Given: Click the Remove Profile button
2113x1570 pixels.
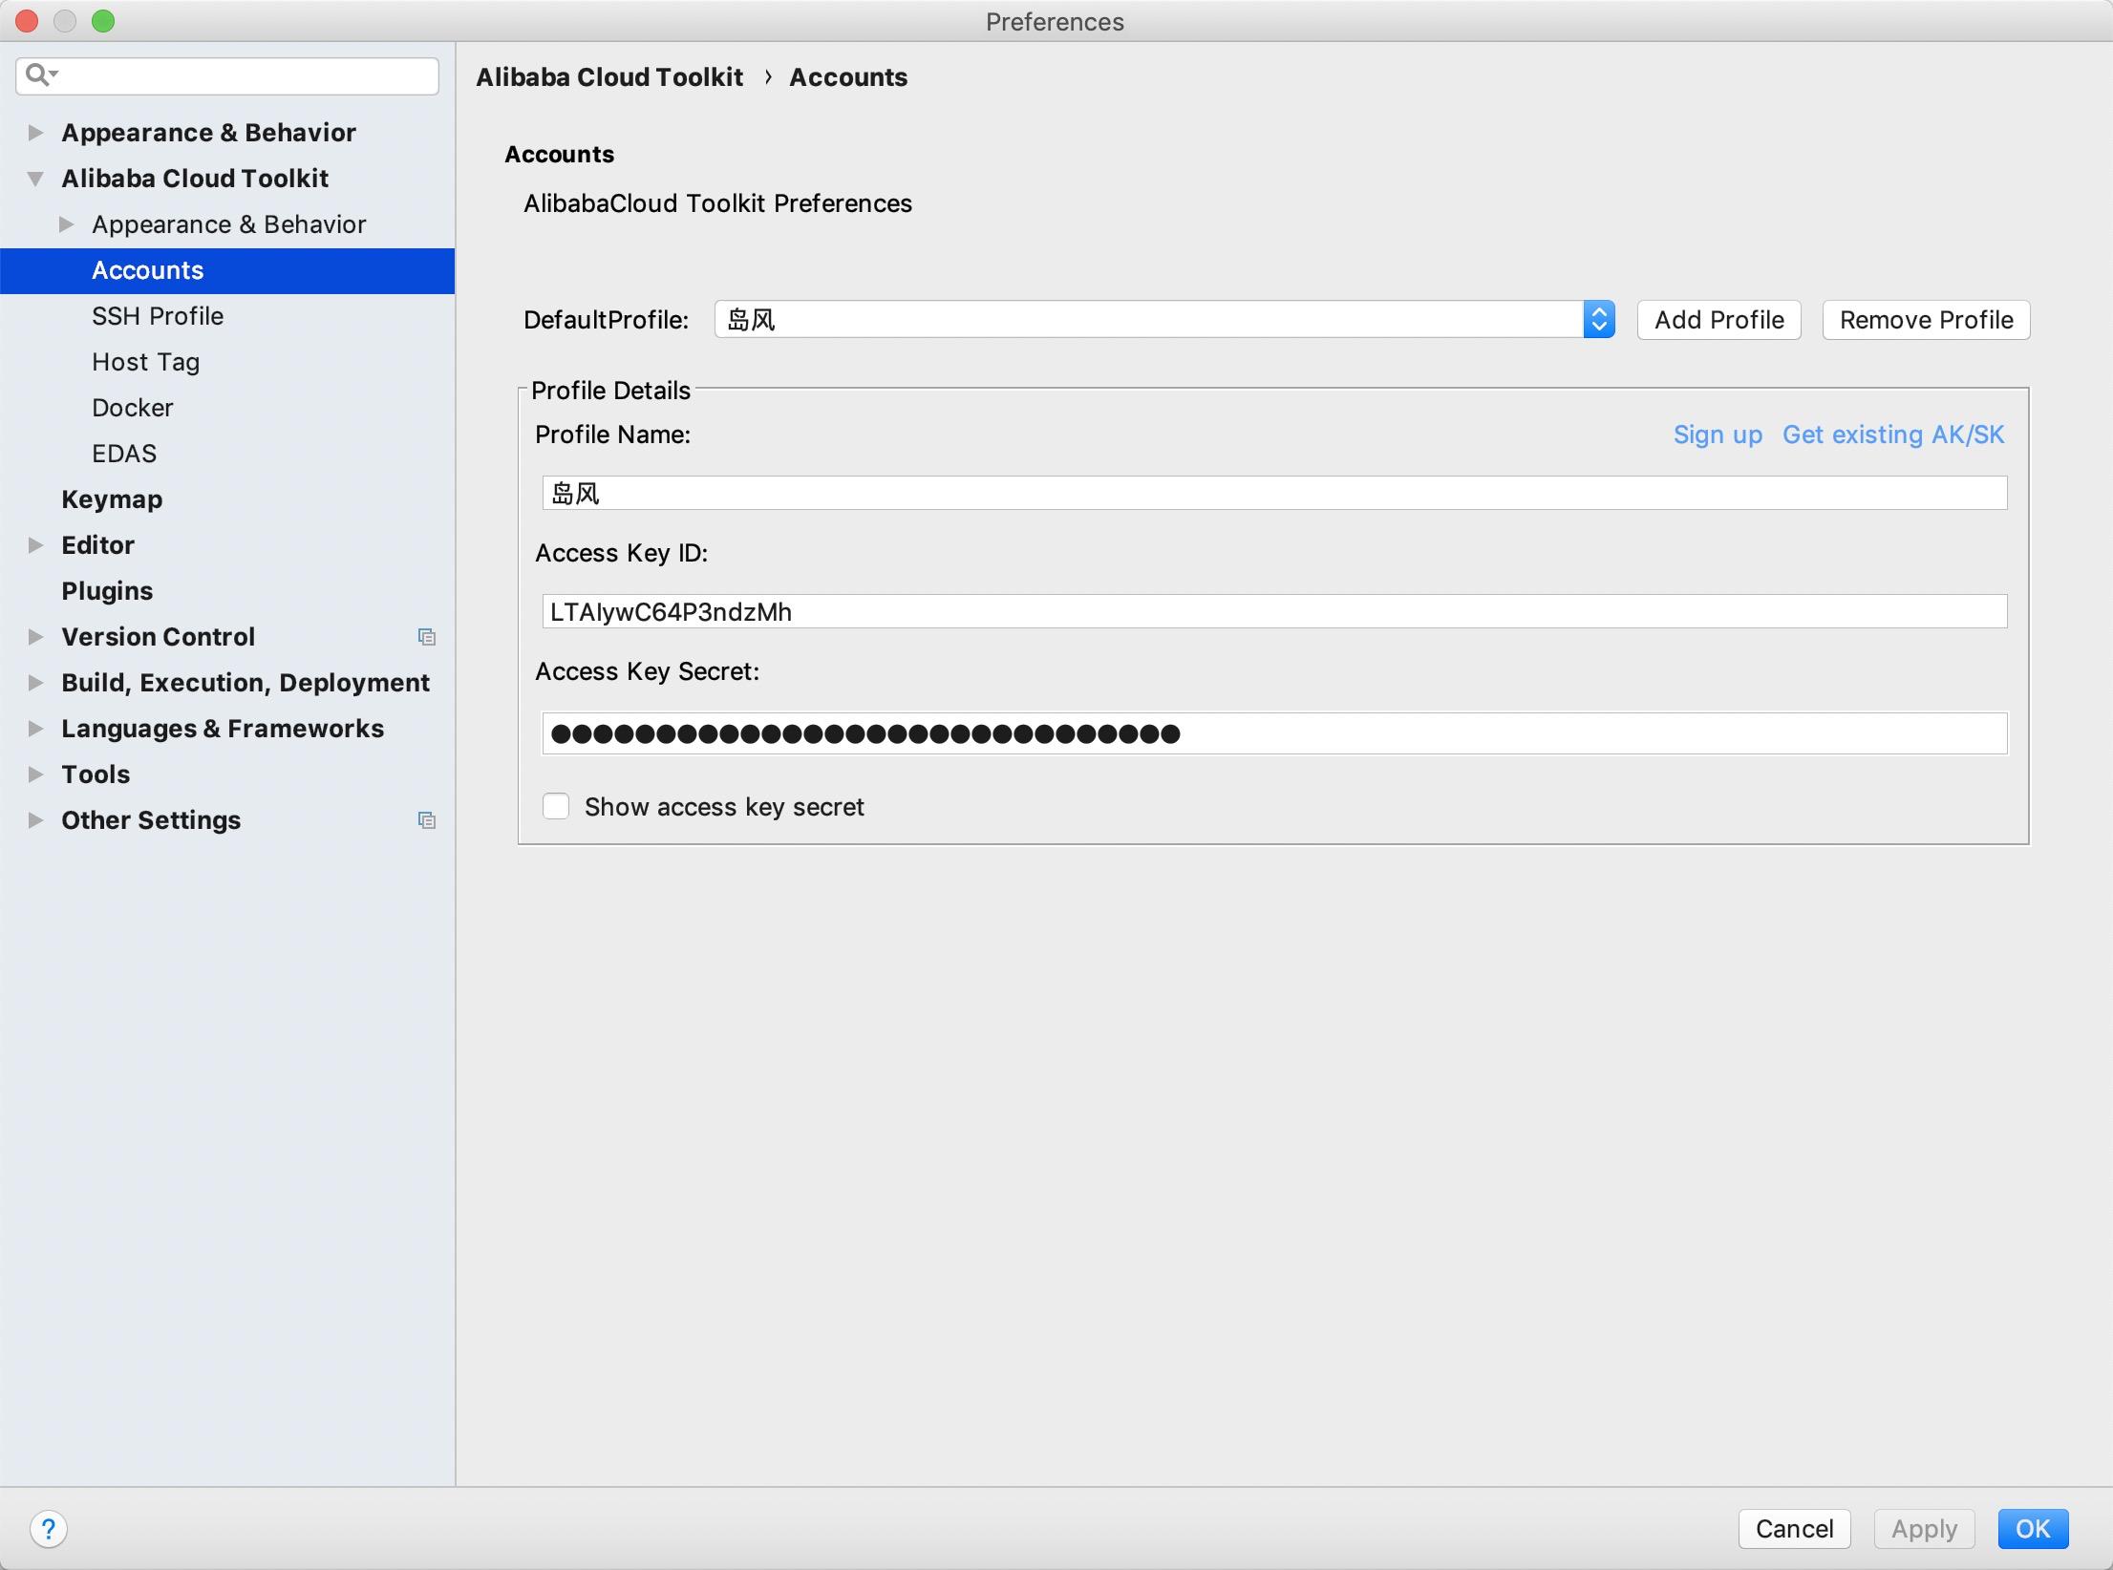Looking at the screenshot, I should (1926, 320).
